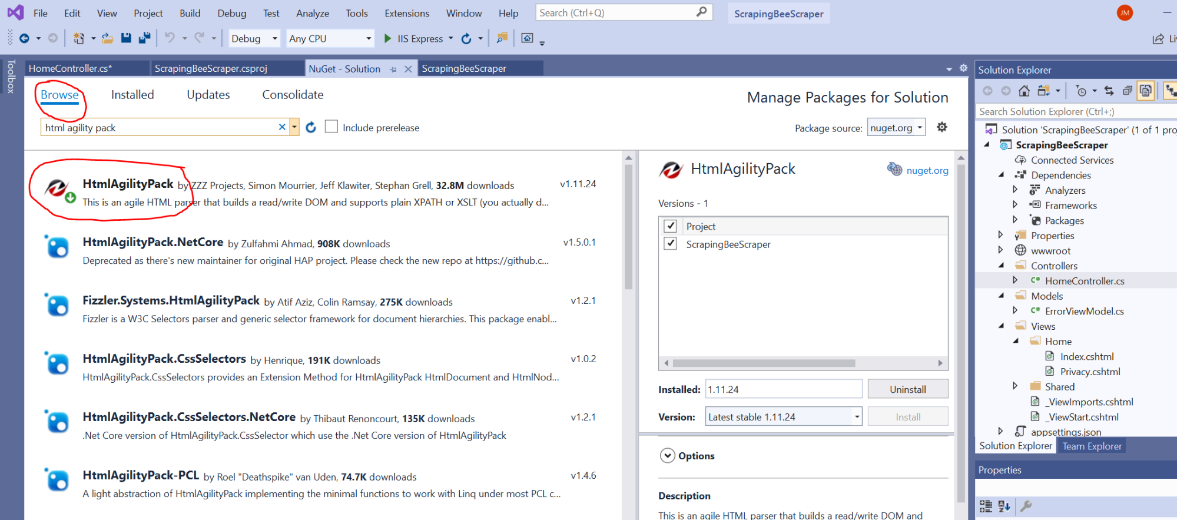Clear the html agility pack search text
Viewport: 1177px width, 520px height.
282,127
